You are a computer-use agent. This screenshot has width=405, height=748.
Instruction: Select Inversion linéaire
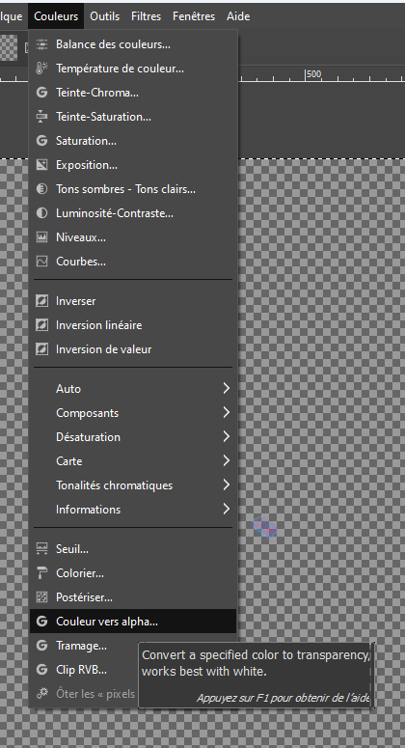tap(133, 325)
